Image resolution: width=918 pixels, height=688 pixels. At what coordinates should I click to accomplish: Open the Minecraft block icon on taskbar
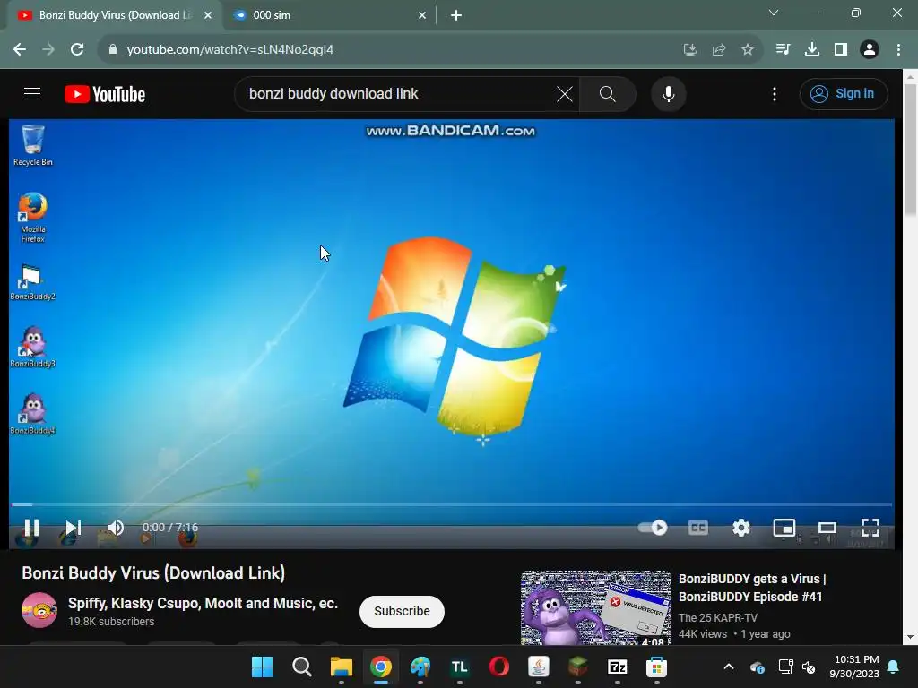point(578,666)
